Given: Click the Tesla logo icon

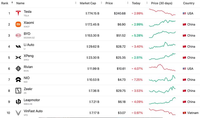Looking at the screenshot, I should (18, 13).
